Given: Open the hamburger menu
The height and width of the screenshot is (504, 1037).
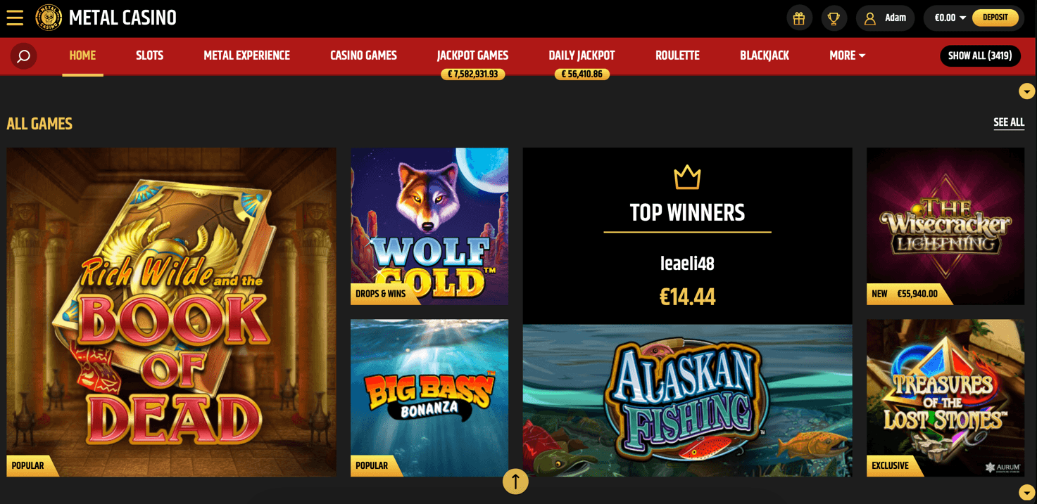Looking at the screenshot, I should point(15,18).
